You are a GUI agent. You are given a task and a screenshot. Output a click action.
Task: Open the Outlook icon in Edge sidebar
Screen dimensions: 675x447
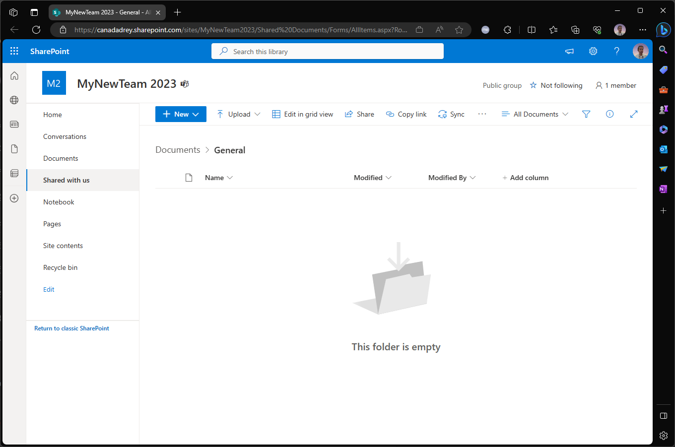click(x=663, y=149)
